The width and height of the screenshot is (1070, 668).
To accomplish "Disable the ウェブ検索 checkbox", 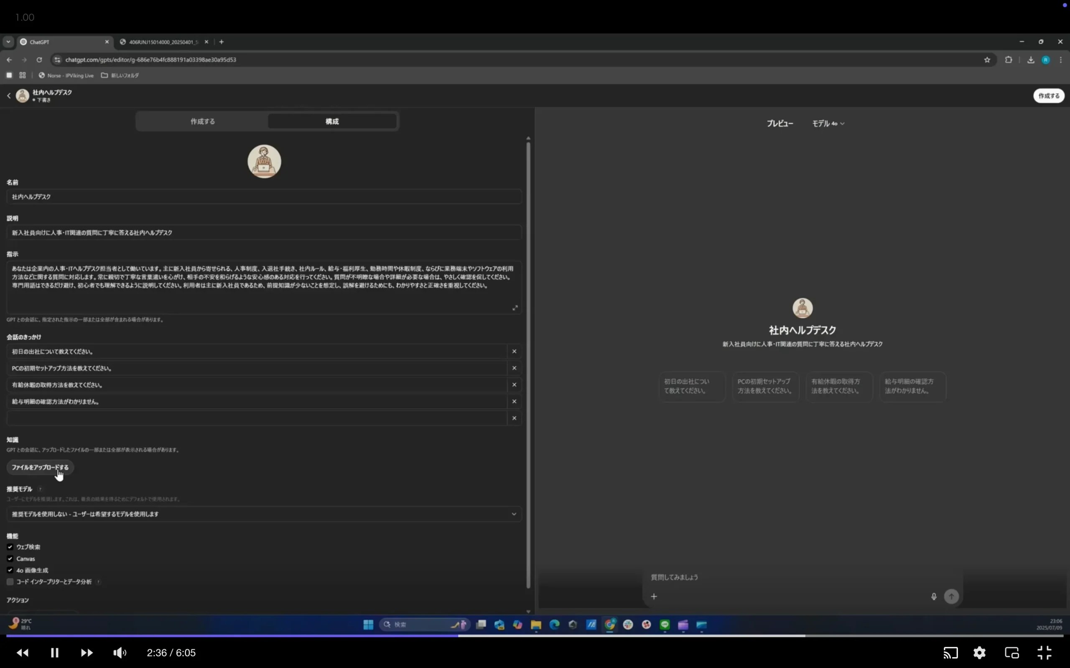I will click(10, 547).
